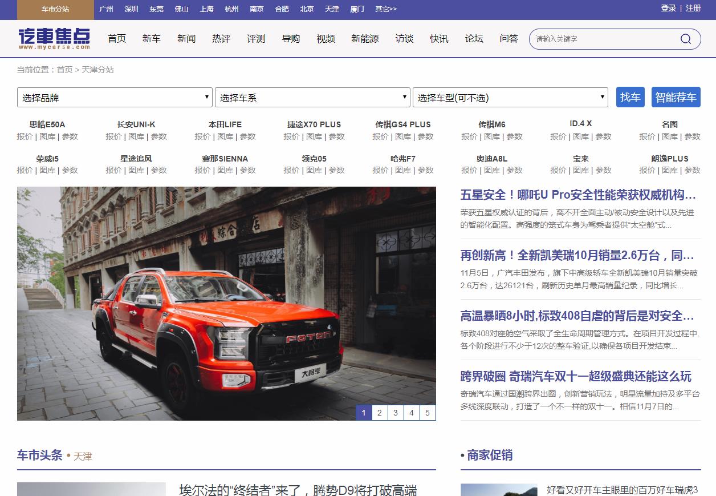
Task: Expand 其它>> city list
Action: pos(386,9)
